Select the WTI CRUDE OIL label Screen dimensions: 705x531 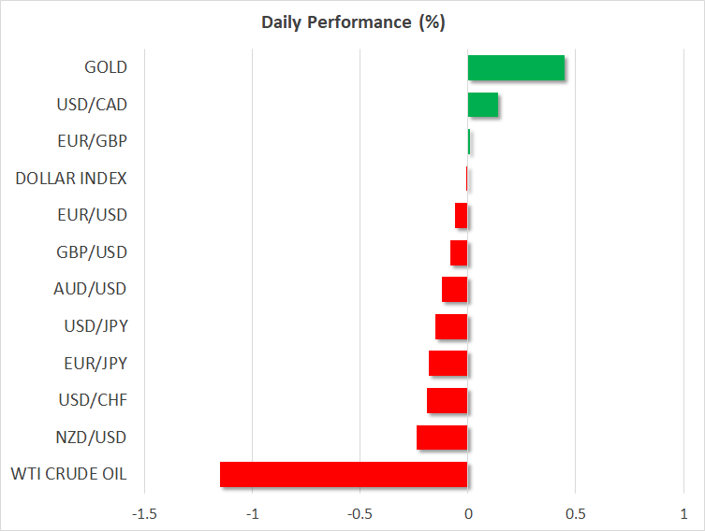pos(68,474)
